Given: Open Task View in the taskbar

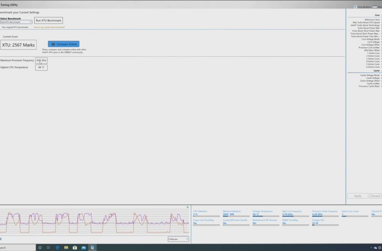Looking at the screenshot, I should coord(48,247).
